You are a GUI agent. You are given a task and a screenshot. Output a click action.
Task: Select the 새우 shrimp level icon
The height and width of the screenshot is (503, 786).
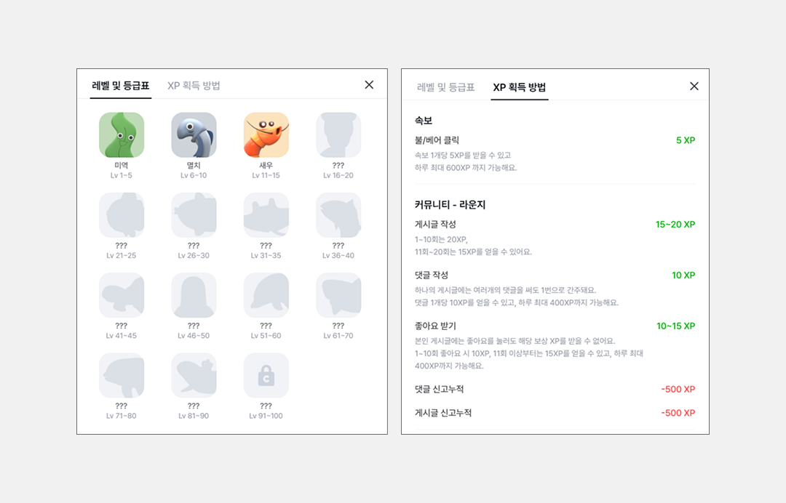tap(266, 135)
